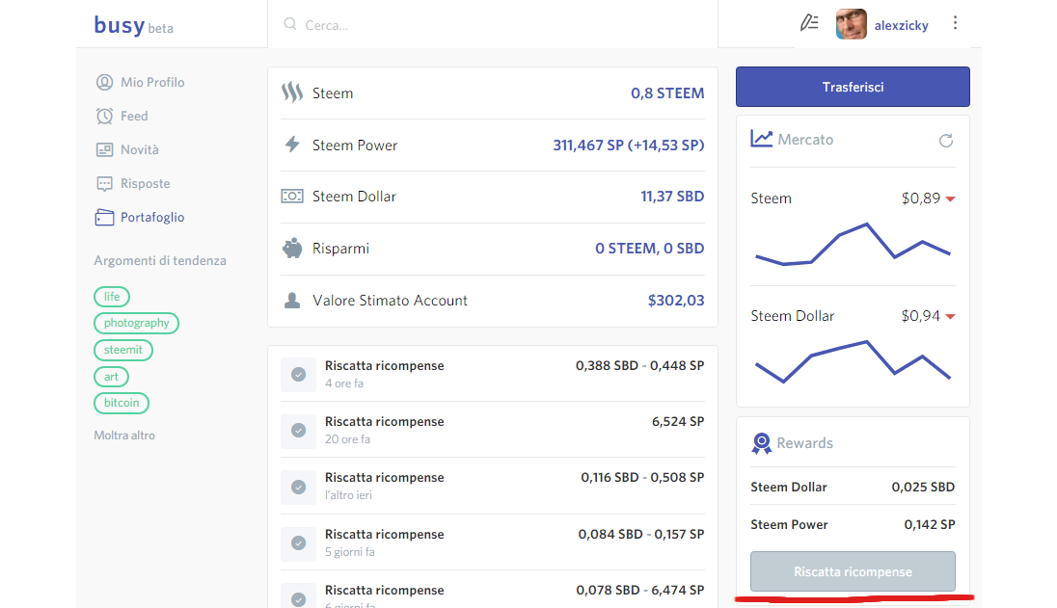Refresh the Mercato market data

coord(946,141)
